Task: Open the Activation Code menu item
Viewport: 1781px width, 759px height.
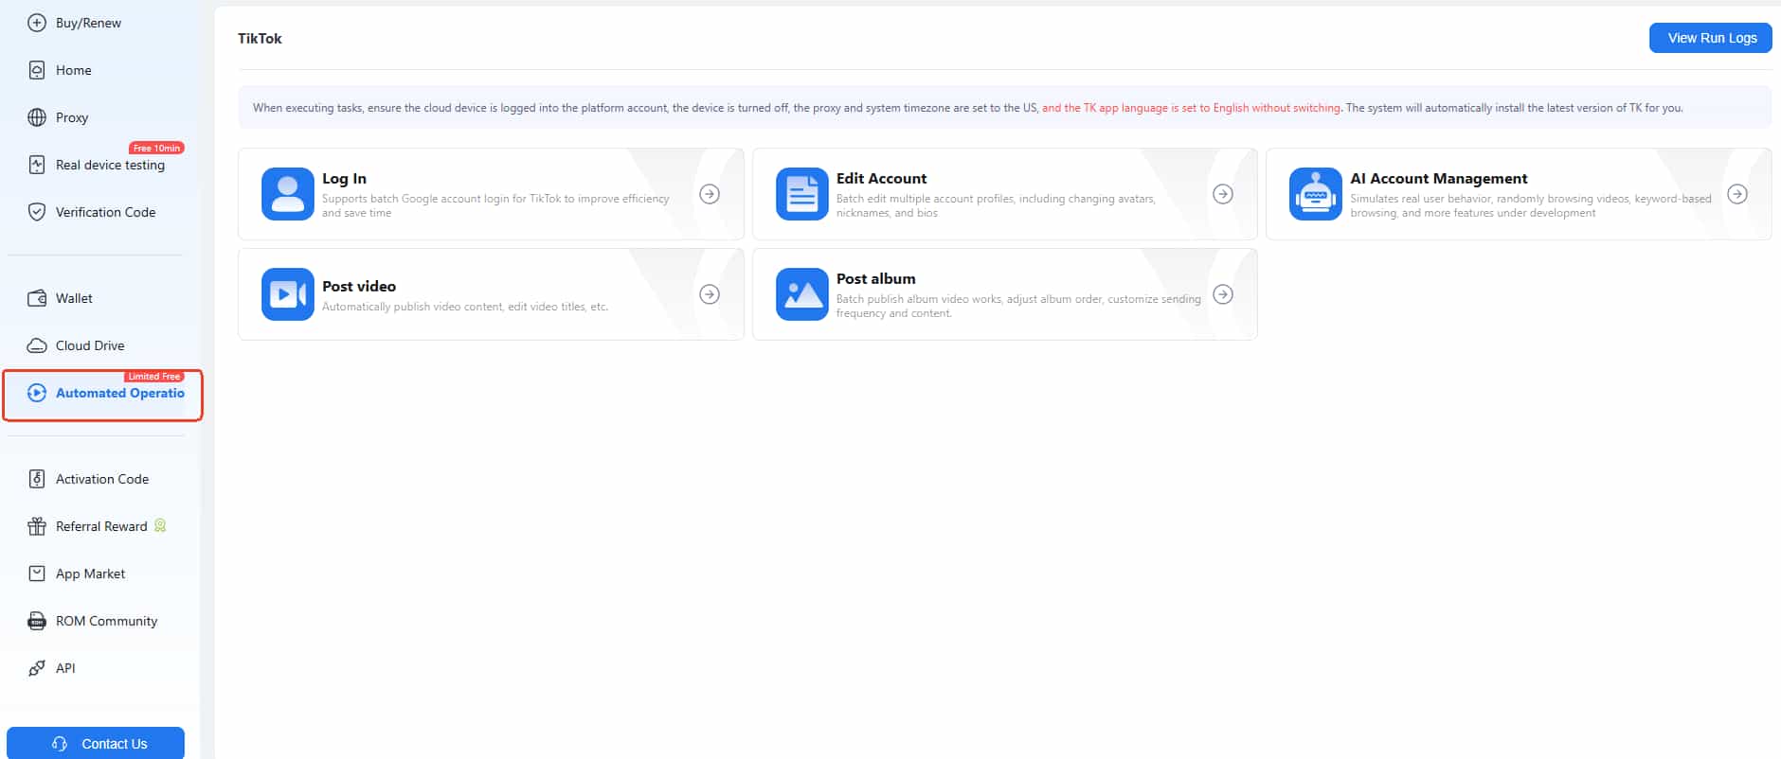Action: pos(100,479)
